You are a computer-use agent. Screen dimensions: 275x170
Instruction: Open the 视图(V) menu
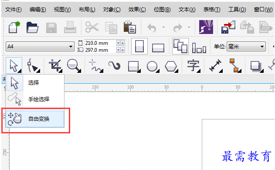[x=62, y=10]
